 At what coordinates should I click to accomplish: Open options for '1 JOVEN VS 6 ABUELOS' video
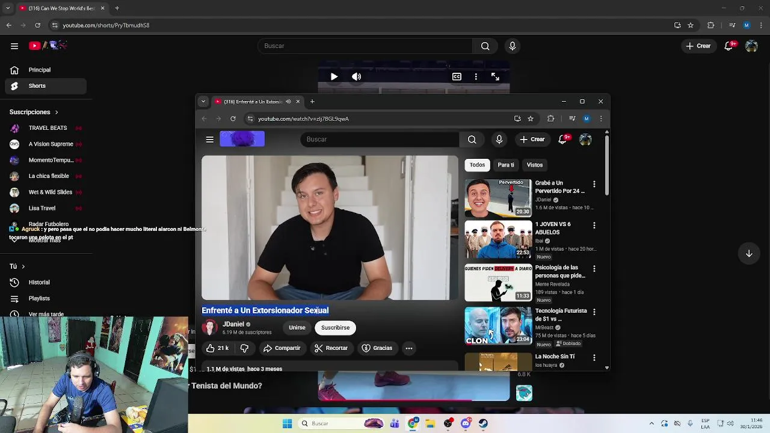point(594,226)
